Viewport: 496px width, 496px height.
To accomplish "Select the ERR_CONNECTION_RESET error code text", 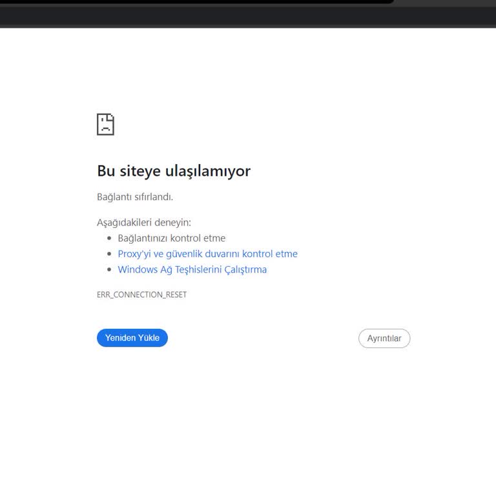I will point(141,294).
